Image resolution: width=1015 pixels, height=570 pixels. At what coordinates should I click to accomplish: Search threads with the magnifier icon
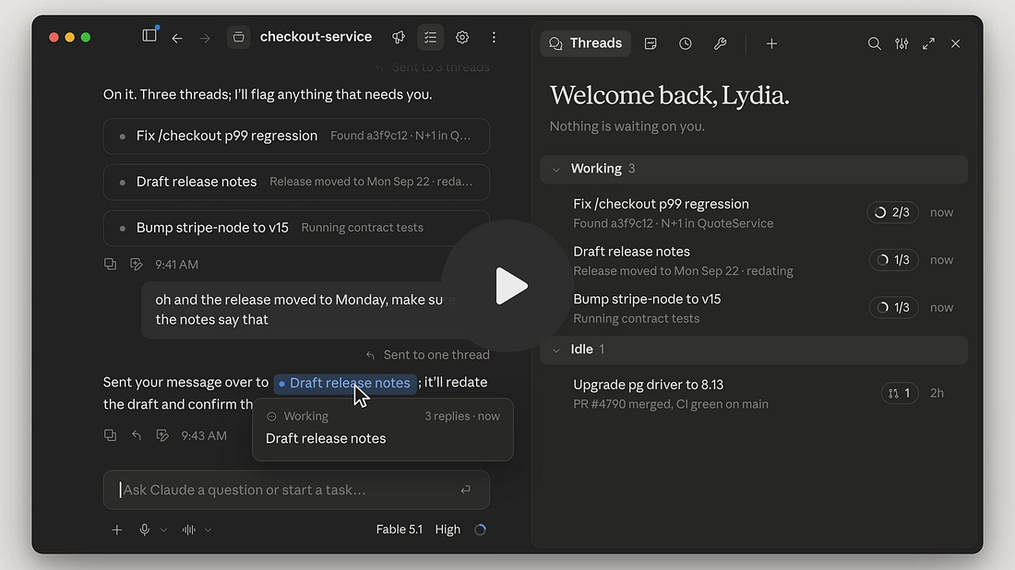(x=875, y=43)
